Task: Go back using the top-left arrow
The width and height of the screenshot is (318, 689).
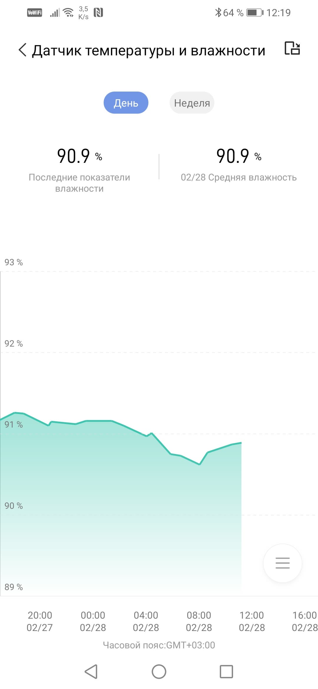Action: (22, 50)
